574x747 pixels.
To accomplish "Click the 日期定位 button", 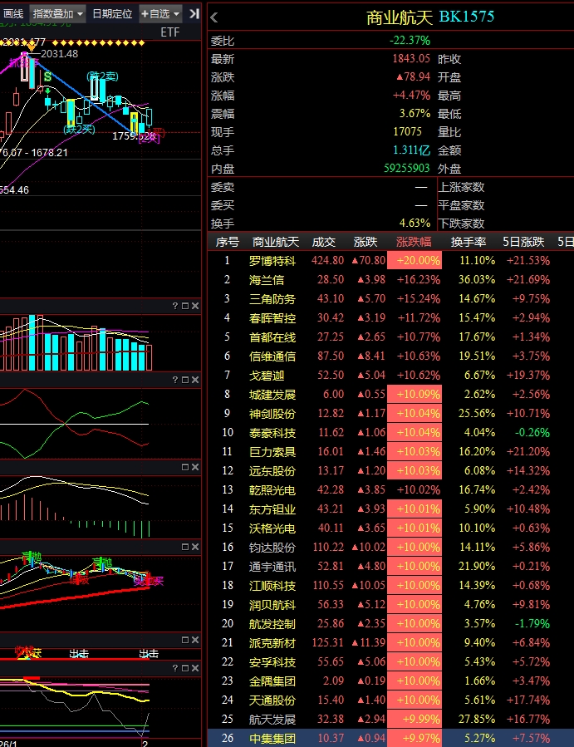I will click(x=112, y=14).
